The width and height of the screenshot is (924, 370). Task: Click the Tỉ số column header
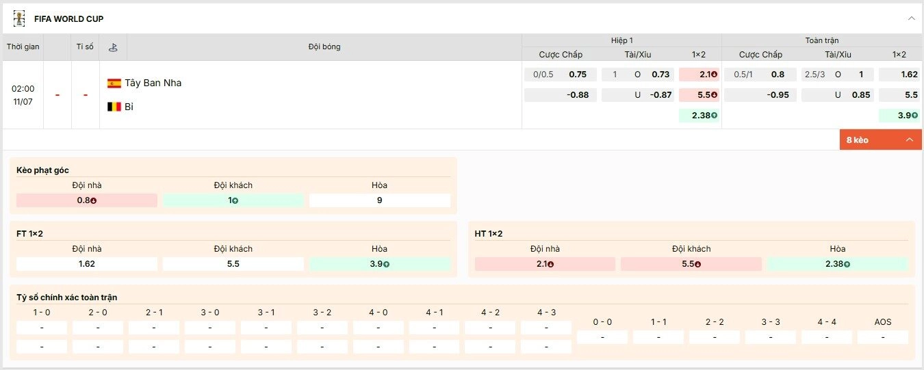coord(85,47)
